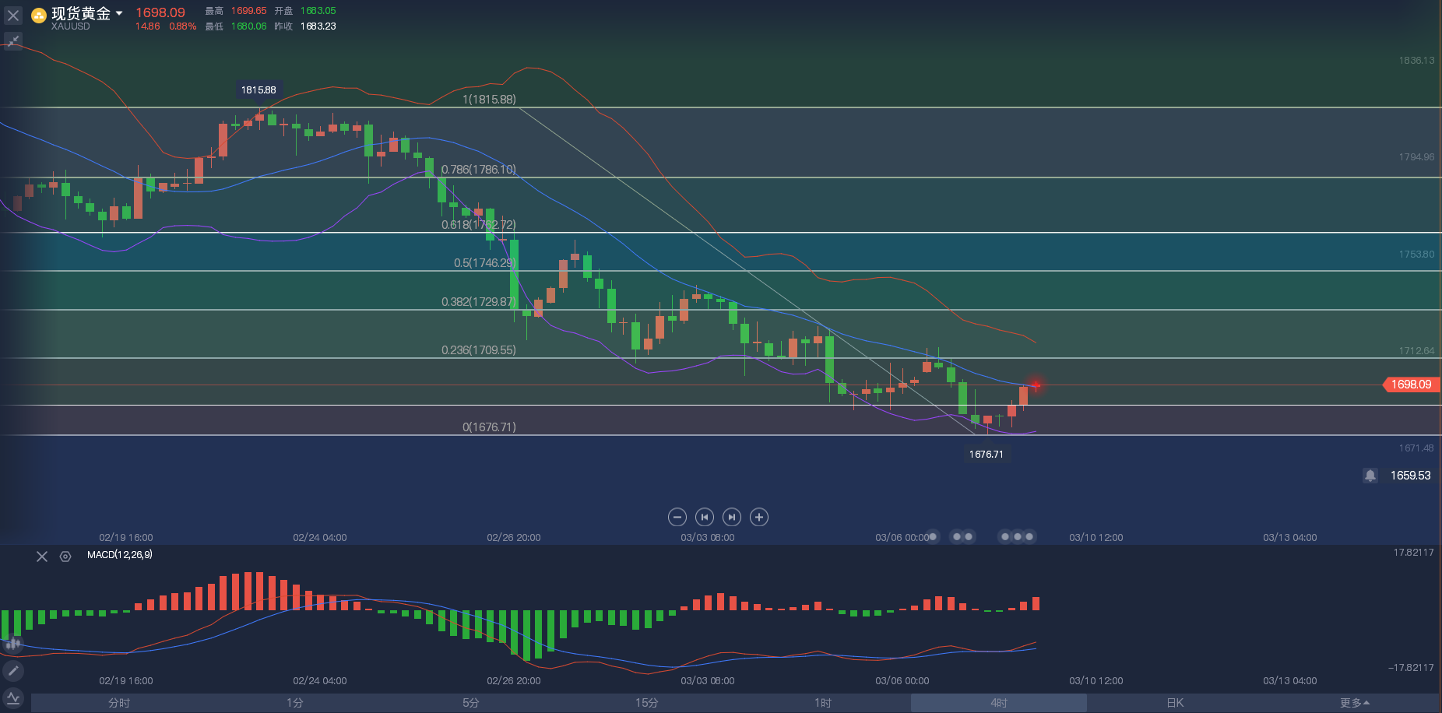Expand the 现货黄金 symbol dropdown

pos(119,13)
